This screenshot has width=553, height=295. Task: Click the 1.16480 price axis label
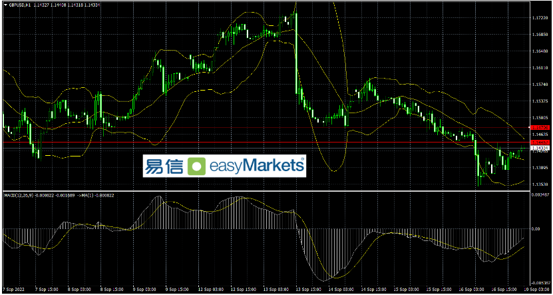point(540,51)
